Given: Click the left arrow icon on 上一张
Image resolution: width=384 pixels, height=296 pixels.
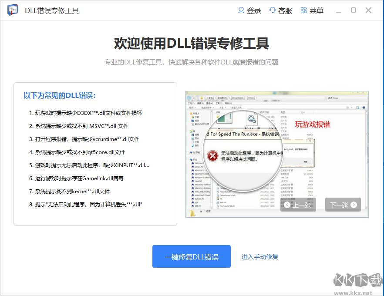Looking at the screenshot, I should point(287,205).
